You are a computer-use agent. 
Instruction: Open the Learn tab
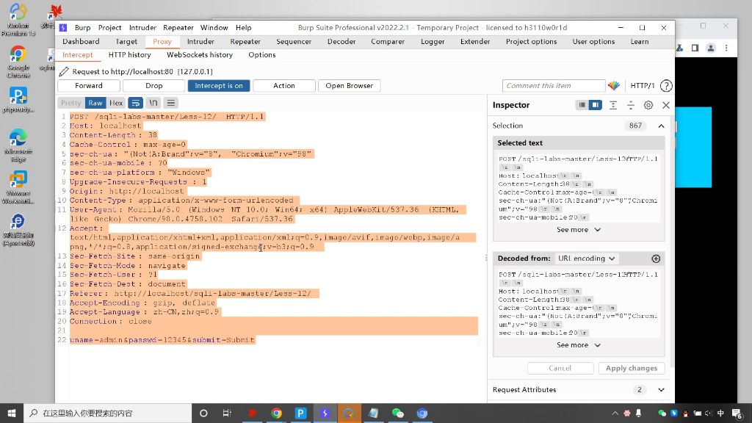(640, 42)
